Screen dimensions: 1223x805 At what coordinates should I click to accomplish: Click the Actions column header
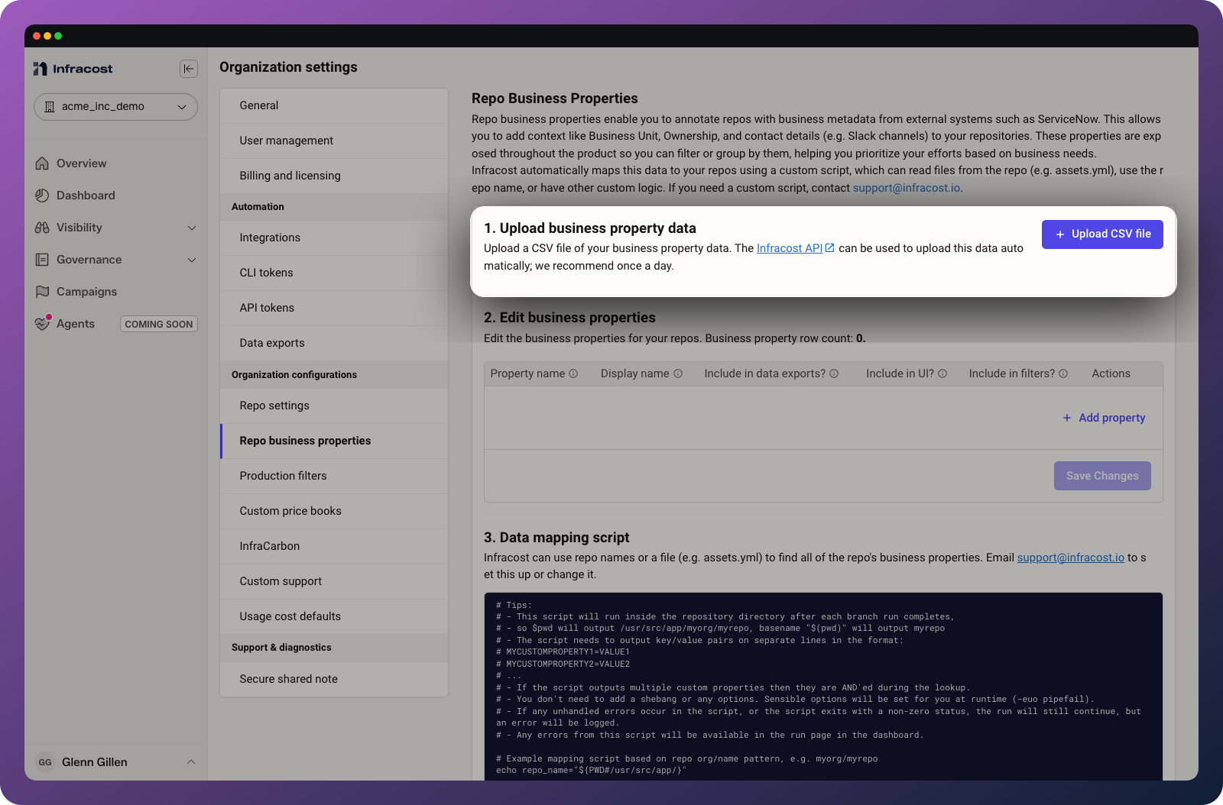click(x=1111, y=373)
